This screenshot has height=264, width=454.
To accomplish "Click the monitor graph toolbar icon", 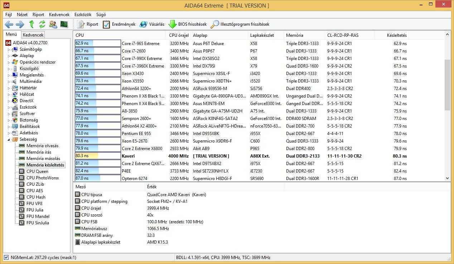I will [64, 24].
